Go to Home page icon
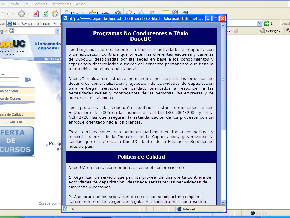This screenshot has width=290, height=218. pyautogui.click(x=55, y=14)
